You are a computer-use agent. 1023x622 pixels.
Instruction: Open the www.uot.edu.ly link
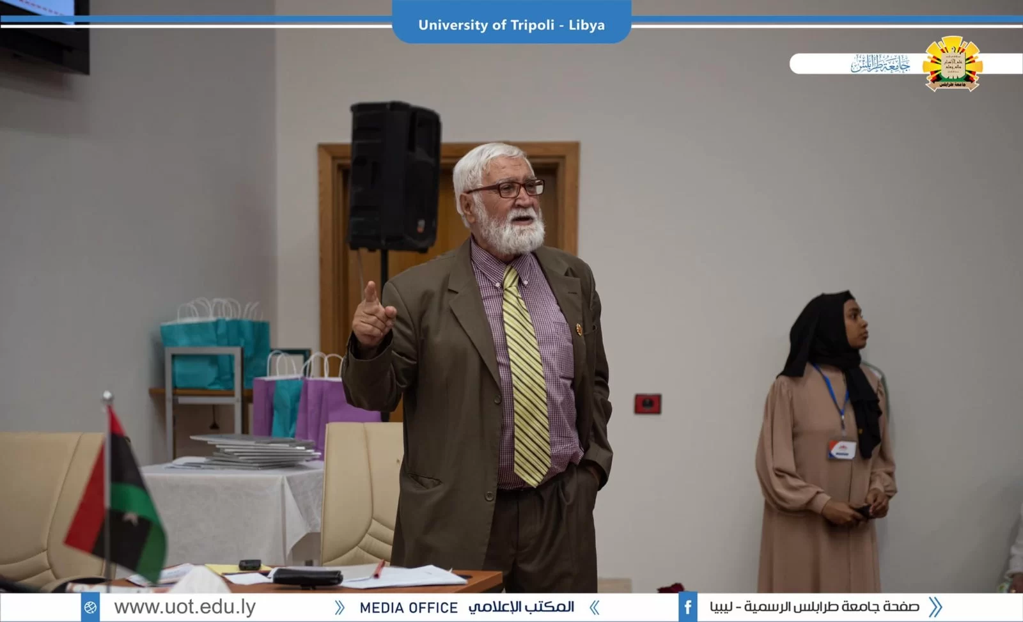pyautogui.click(x=185, y=607)
